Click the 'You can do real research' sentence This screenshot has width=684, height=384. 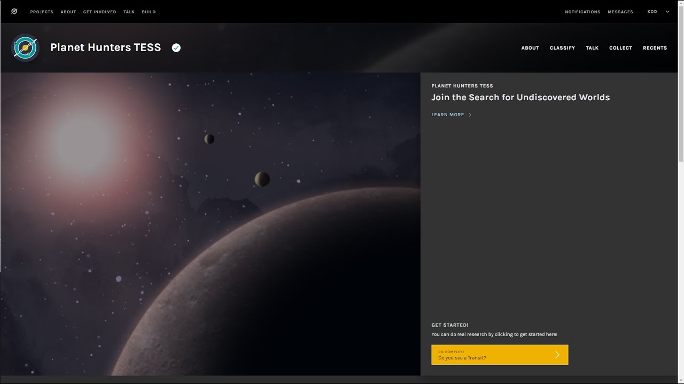tap(494, 334)
